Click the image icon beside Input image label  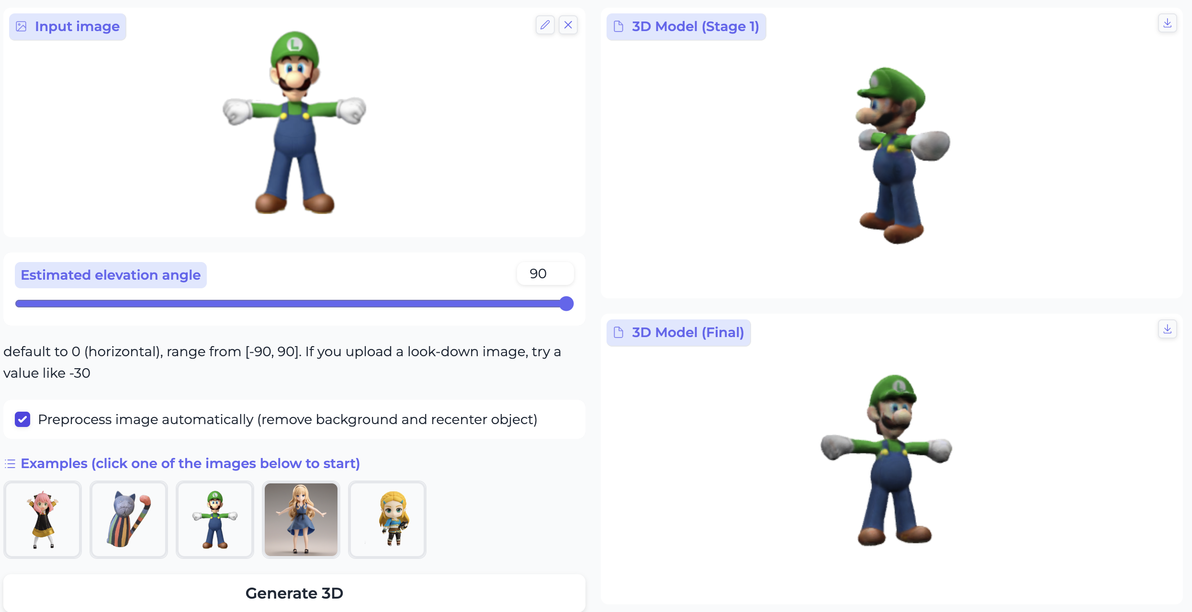coord(21,26)
